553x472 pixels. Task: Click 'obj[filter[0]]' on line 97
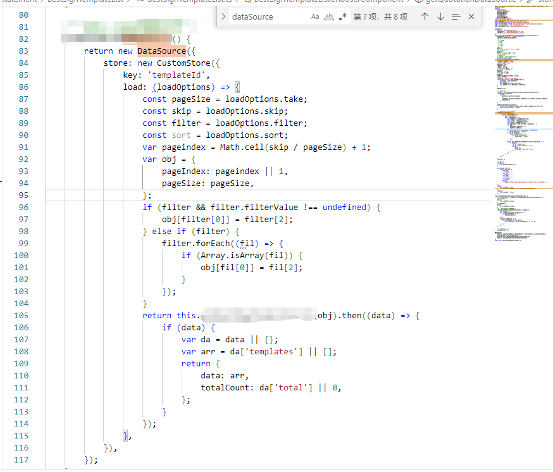[196, 220]
